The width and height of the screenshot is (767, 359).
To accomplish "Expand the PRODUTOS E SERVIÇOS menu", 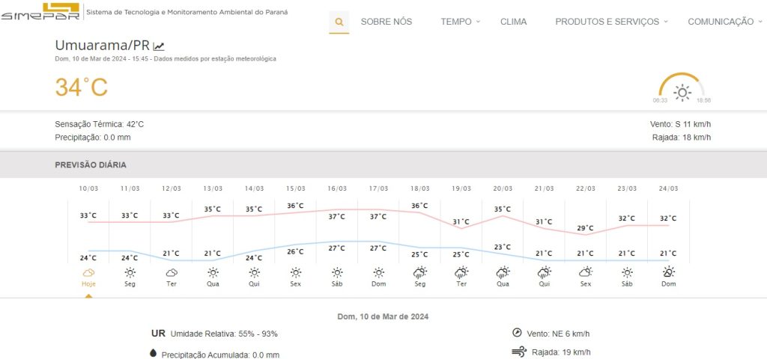I will 611,22.
